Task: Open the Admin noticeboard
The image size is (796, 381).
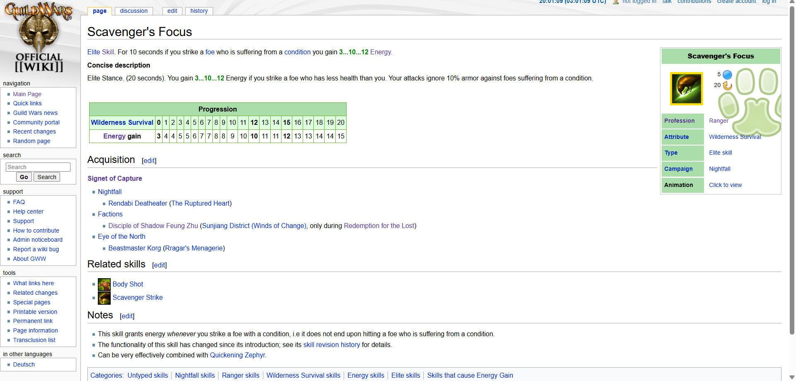Action: [x=38, y=240]
